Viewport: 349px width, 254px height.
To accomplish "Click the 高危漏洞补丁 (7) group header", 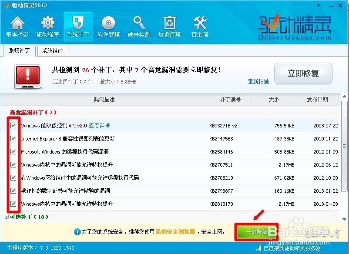I will (x=33, y=112).
